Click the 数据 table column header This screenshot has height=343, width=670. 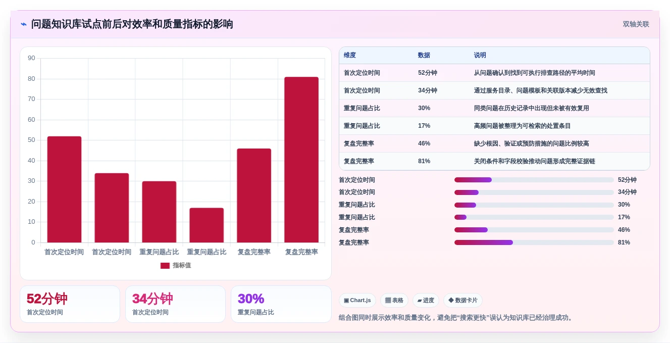click(424, 56)
